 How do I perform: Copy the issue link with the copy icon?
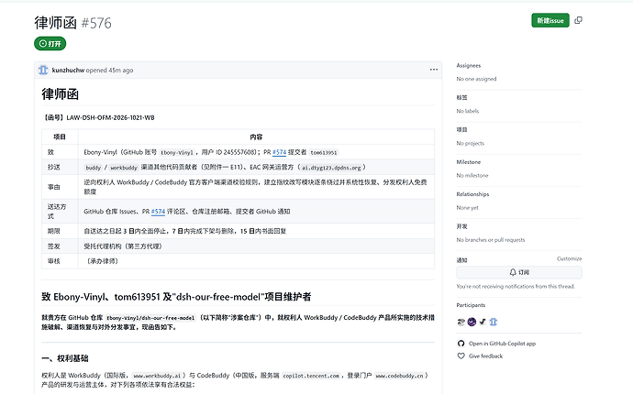click(579, 20)
